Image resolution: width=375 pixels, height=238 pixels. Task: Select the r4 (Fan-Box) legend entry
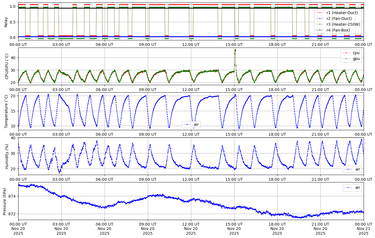click(x=338, y=30)
